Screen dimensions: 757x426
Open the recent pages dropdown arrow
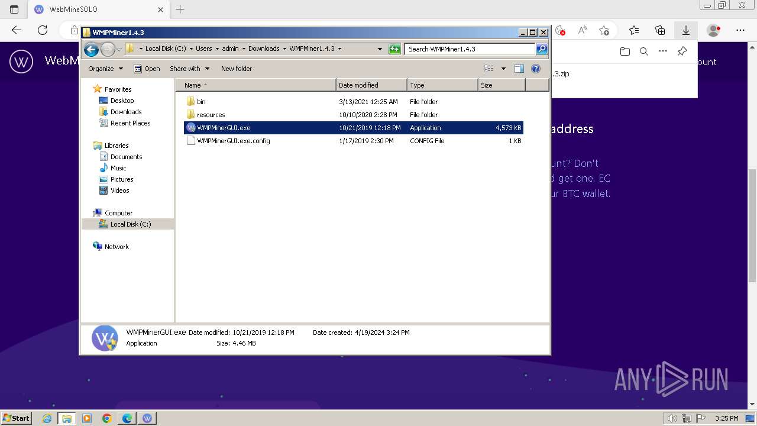(x=119, y=49)
